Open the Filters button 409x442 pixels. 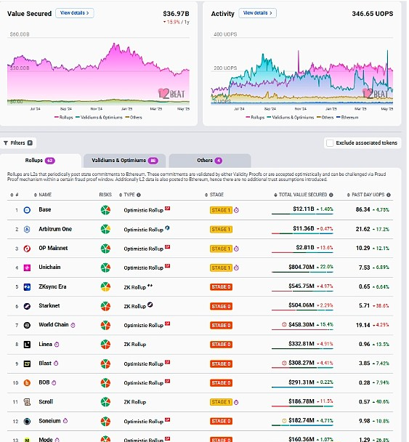[x=18, y=143]
